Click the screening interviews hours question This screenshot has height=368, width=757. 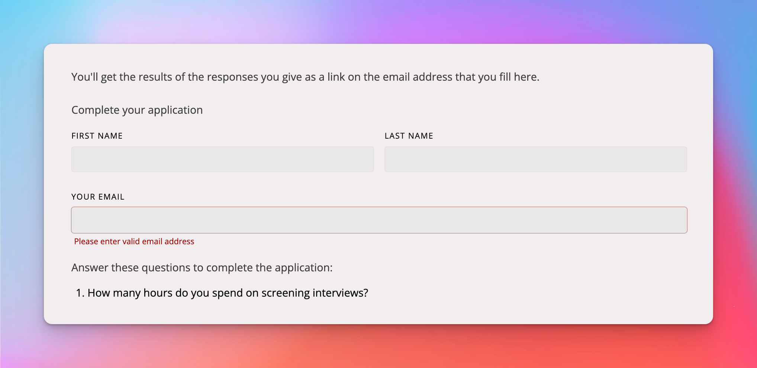228,293
